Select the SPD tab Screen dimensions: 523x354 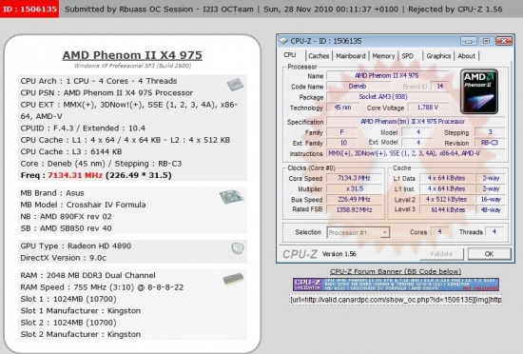408,56
